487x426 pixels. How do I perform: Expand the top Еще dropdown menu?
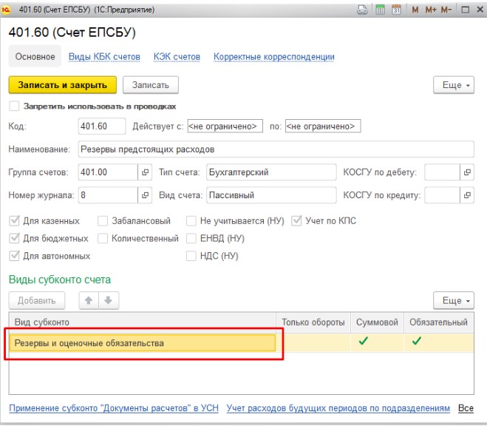[x=452, y=85]
